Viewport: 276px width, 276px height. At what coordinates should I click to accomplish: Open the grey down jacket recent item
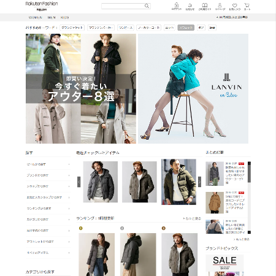(x=101, y=182)
